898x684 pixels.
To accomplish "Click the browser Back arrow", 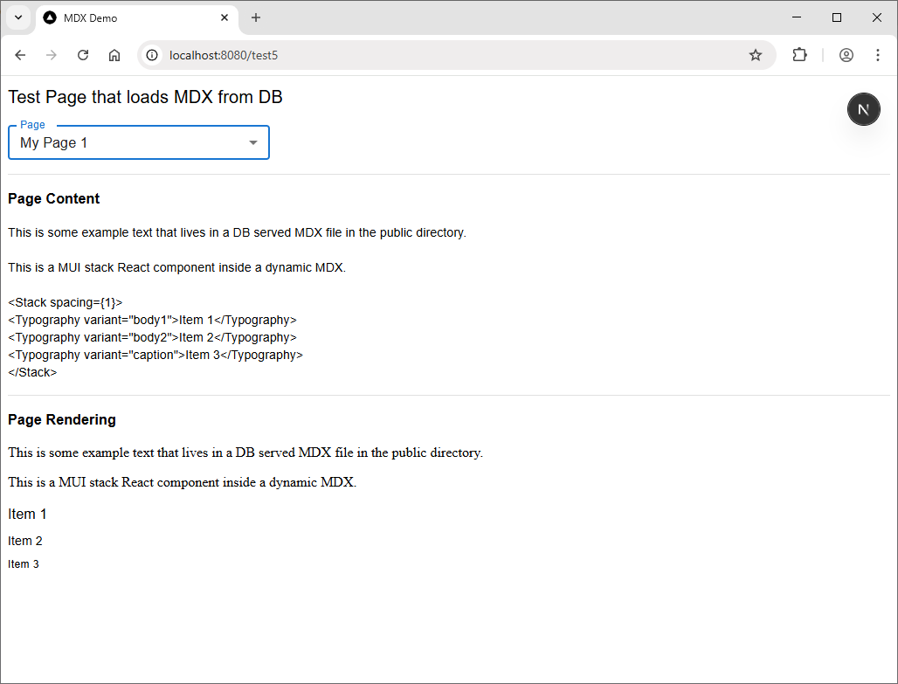I will (20, 55).
